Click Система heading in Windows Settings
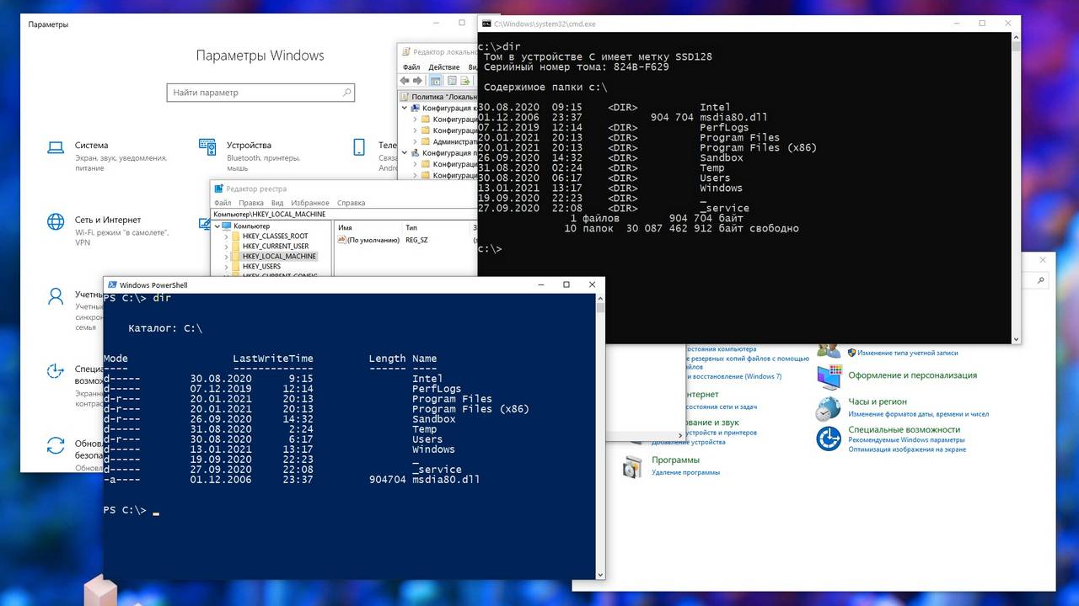 click(91, 145)
